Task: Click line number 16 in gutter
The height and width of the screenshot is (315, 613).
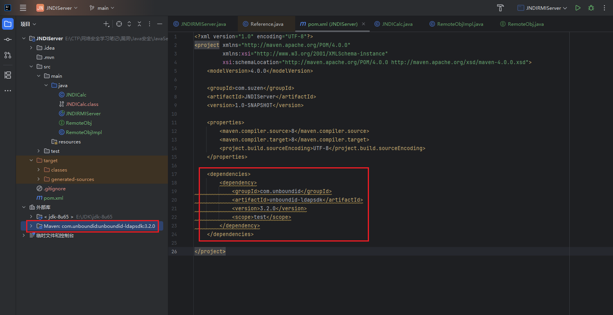Action: 174,165
